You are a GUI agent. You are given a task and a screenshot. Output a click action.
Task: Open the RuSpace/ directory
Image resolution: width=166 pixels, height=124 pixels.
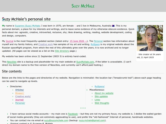tap(100, 86)
